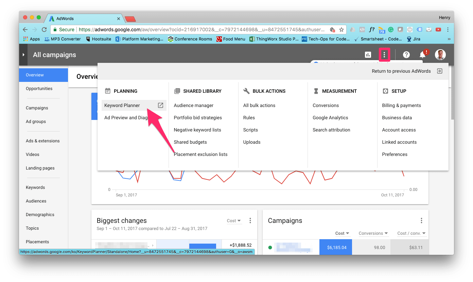This screenshot has width=473, height=282.
Task: Open the Jira bookmark
Action: 413,39
